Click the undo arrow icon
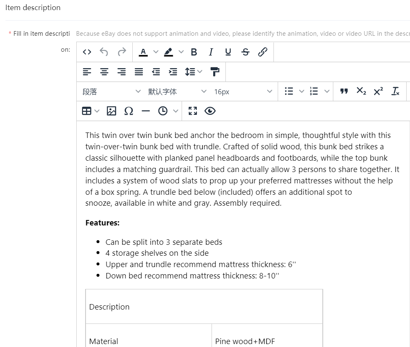This screenshot has height=347, width=410. click(104, 52)
